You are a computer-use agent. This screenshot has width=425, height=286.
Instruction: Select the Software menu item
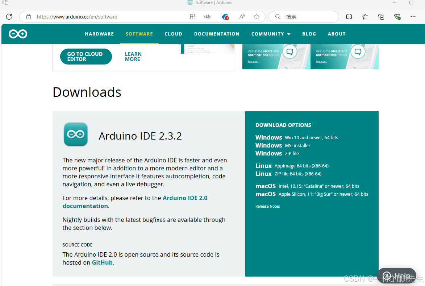tap(139, 34)
